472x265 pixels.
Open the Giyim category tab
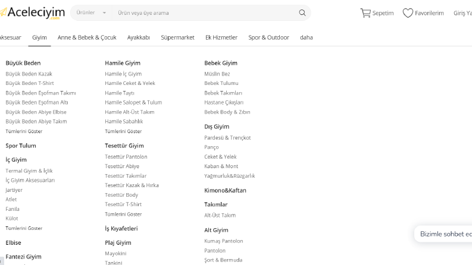39,37
